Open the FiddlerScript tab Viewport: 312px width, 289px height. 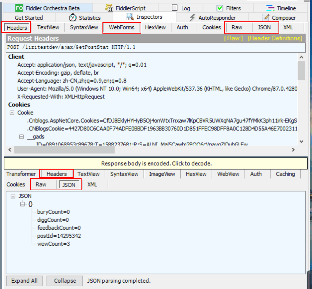tap(125, 8)
